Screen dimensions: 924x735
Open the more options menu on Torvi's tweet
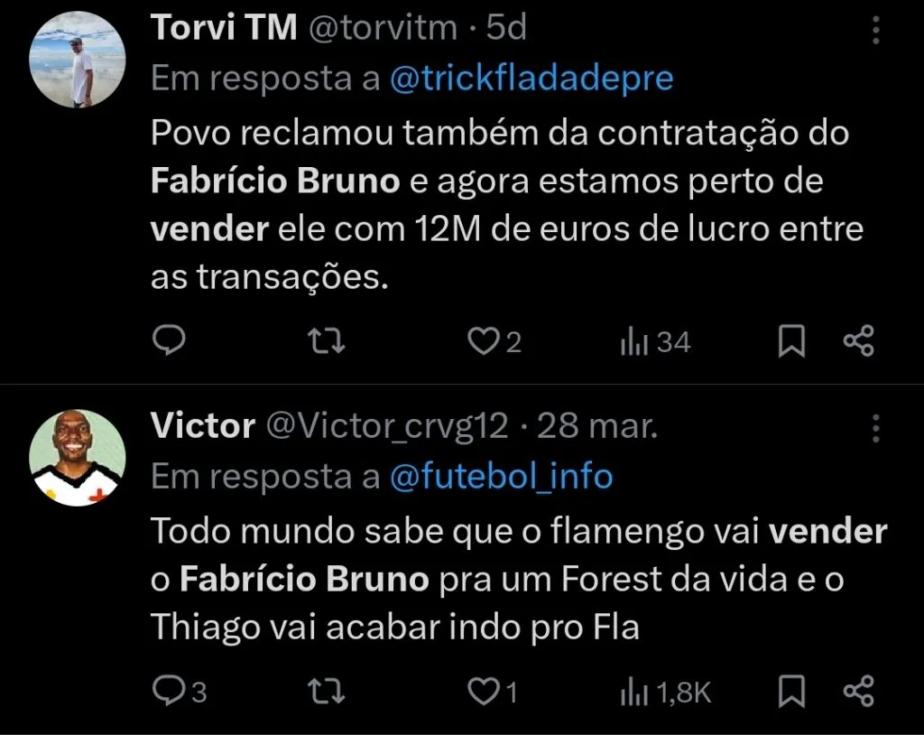(x=873, y=30)
